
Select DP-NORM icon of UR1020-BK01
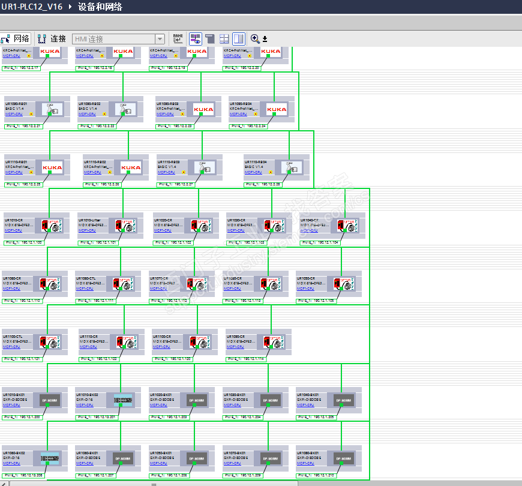197,400
